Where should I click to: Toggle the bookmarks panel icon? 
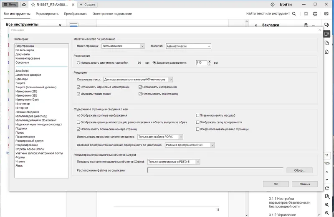pos(326,34)
